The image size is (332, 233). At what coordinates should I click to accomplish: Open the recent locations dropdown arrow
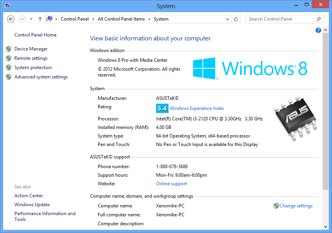click(32, 19)
